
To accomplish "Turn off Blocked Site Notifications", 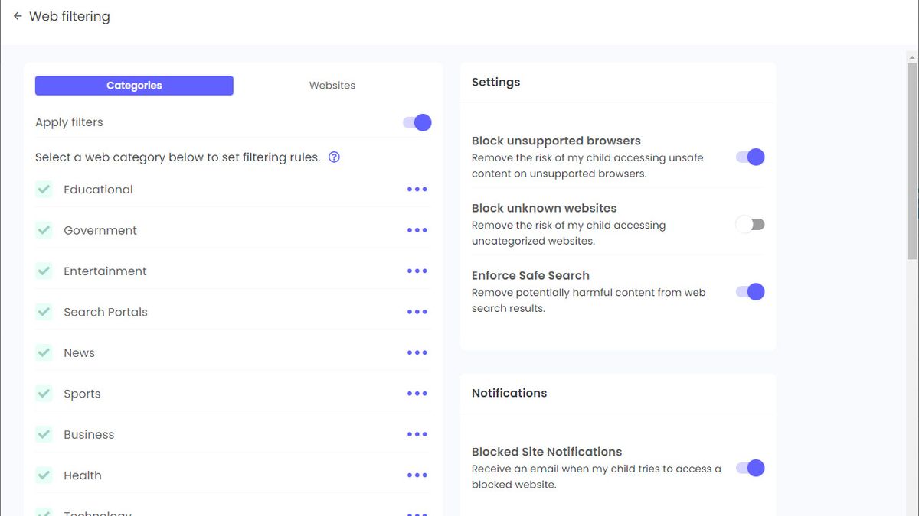I will (x=749, y=468).
